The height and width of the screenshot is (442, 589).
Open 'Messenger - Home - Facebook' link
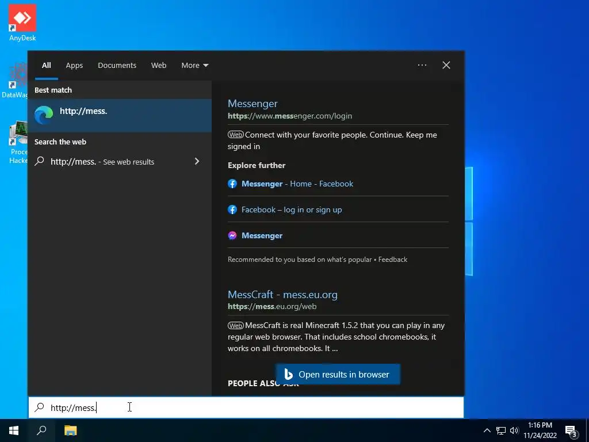click(297, 184)
